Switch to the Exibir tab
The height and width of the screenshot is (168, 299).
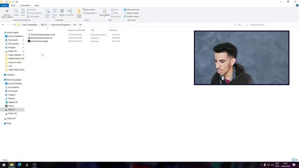[x=37, y=6]
